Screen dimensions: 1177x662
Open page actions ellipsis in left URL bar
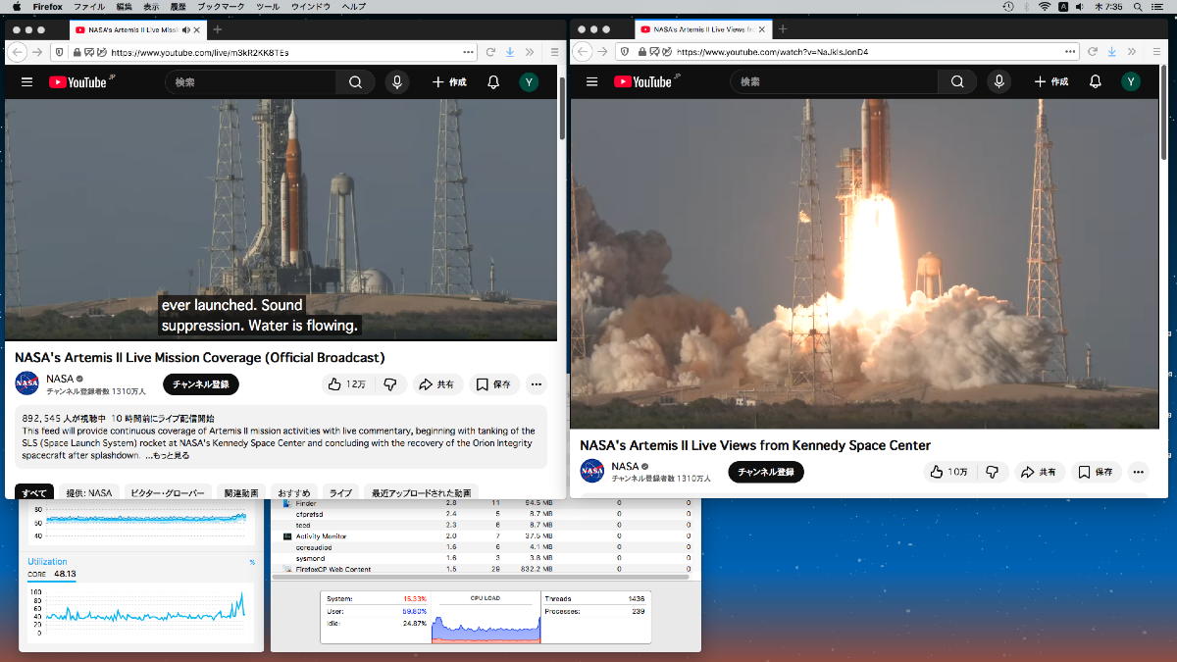[x=467, y=52]
